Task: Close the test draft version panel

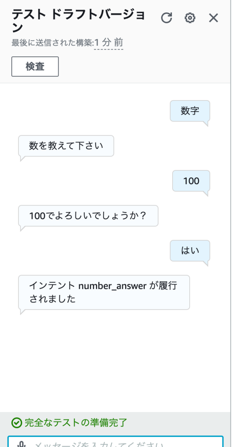Action: click(213, 18)
